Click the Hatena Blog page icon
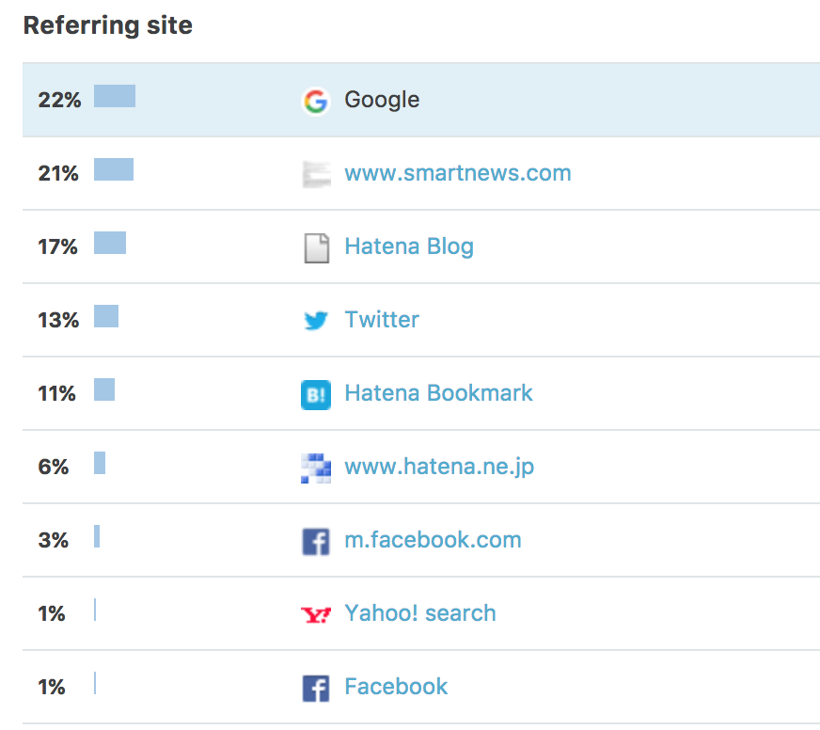 click(316, 247)
